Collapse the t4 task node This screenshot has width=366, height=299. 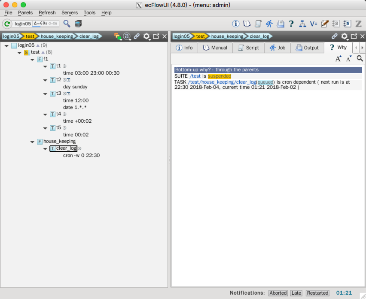[45, 115]
